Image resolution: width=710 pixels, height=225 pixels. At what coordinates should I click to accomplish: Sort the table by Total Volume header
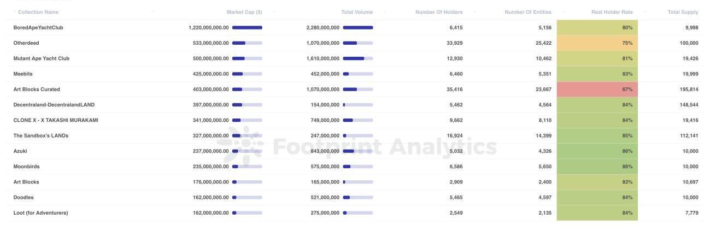[x=356, y=12]
